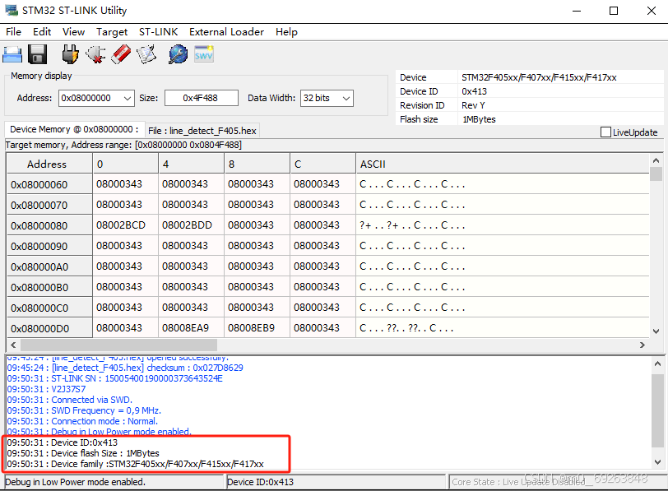Click log line Connected via SWD.
The height and width of the screenshot is (491, 668).
[70, 400]
